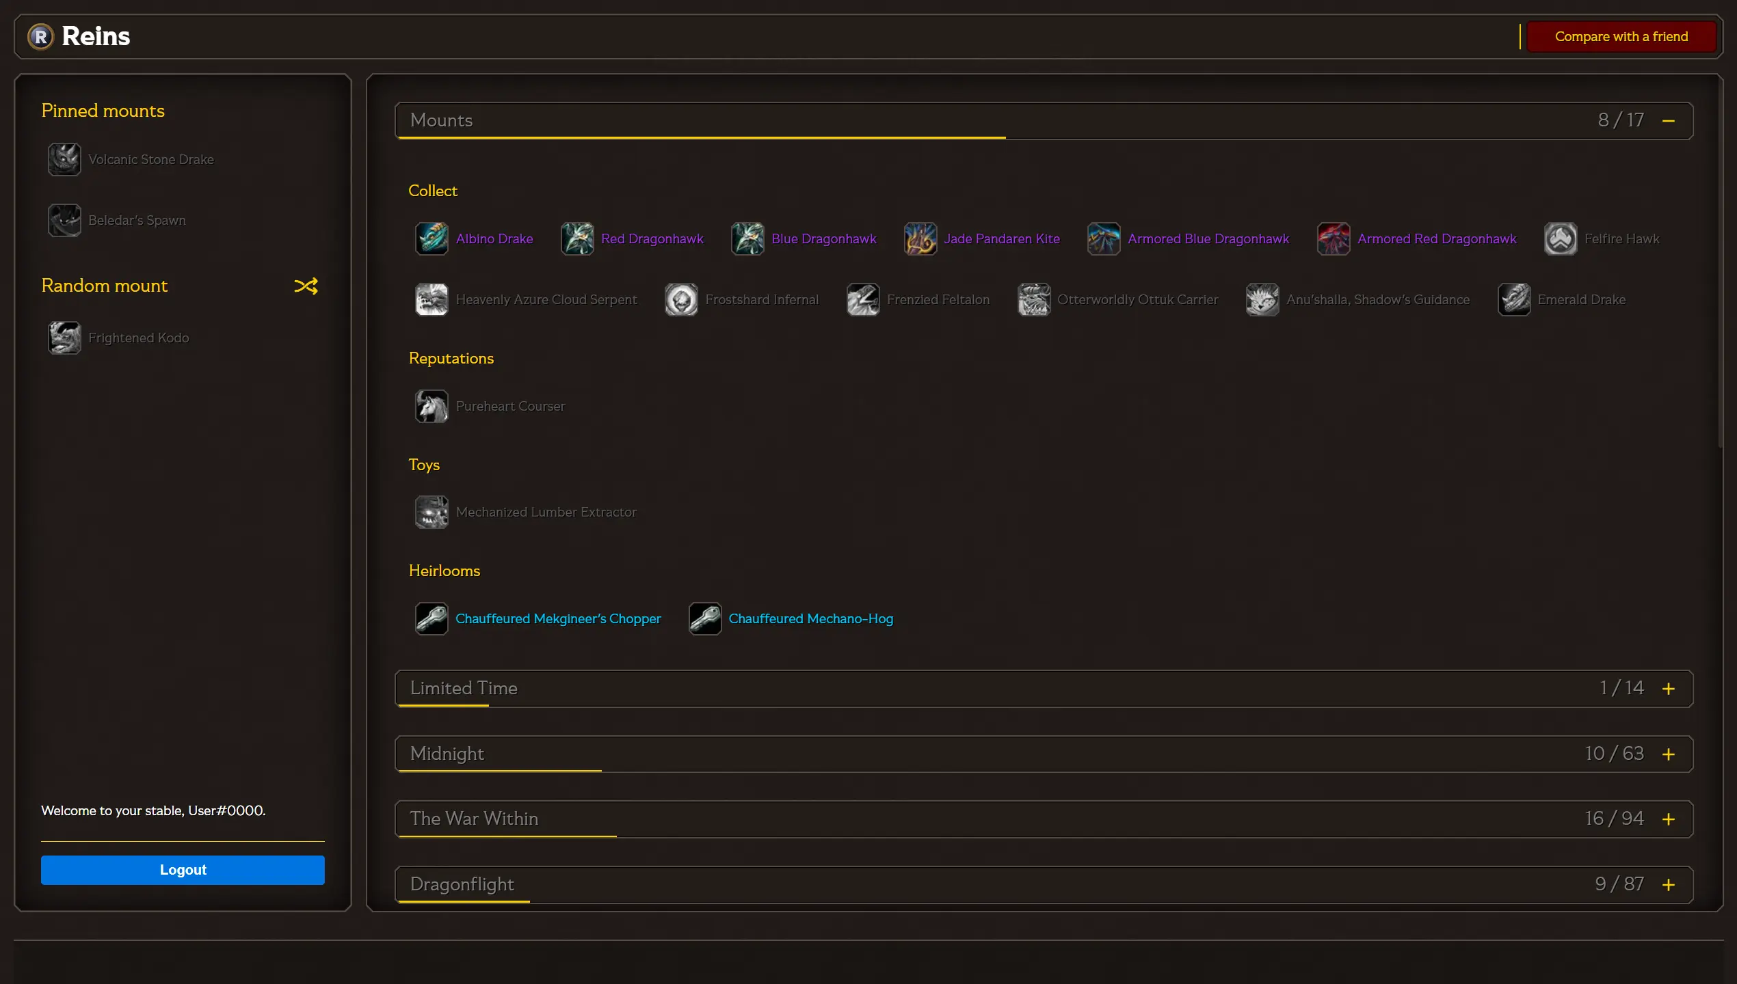Screen dimensions: 1737x984
Task: Click the Frightened Kodo icon
Action: tap(64, 338)
